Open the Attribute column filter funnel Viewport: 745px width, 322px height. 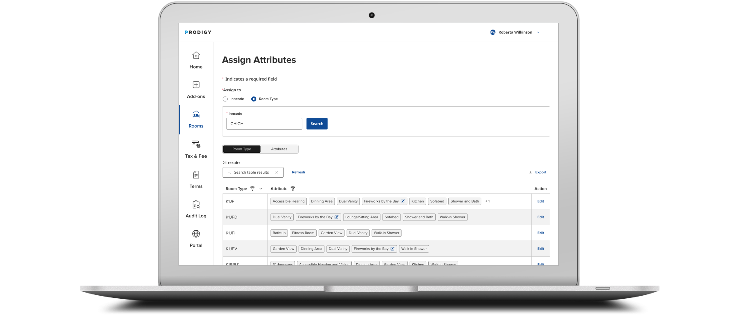point(293,188)
